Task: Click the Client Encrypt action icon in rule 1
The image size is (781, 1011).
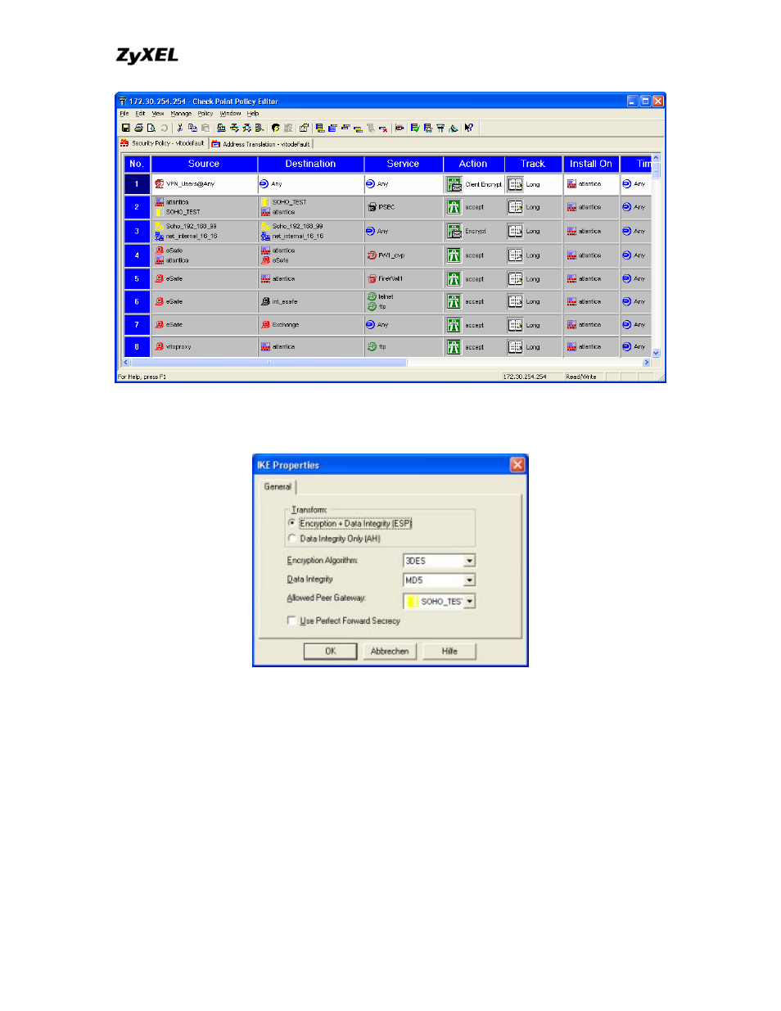Action: click(454, 184)
